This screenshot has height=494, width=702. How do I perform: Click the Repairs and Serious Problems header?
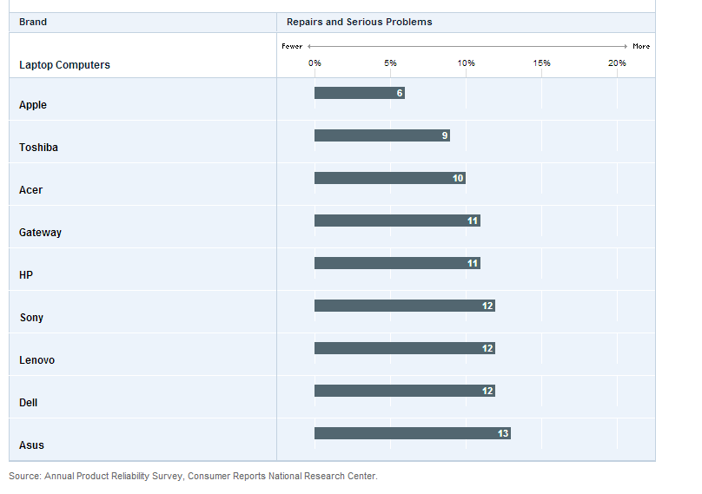pyautogui.click(x=359, y=22)
